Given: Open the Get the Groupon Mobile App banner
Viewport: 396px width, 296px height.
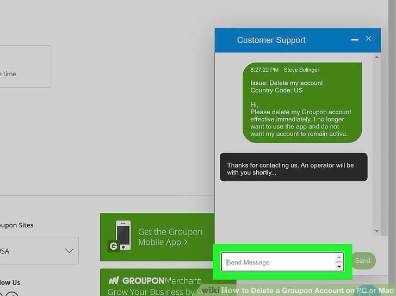Looking at the screenshot, I should click(157, 237).
